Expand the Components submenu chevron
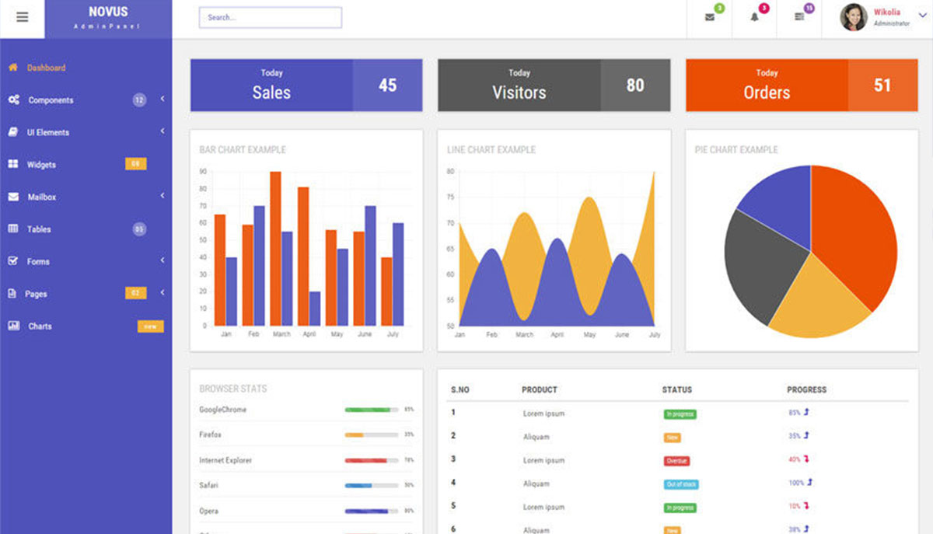933x534 pixels. coord(162,99)
